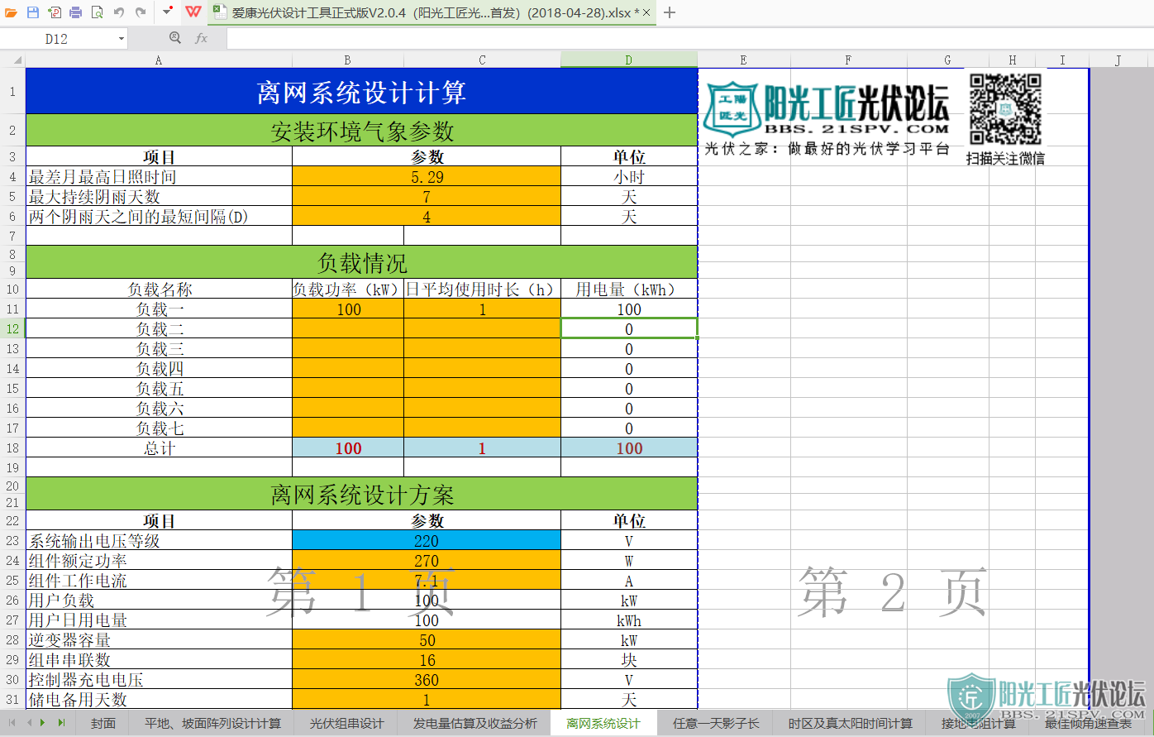Expand the Name Box dropdown arrow
Screen dimensions: 1154x737
tap(122, 39)
